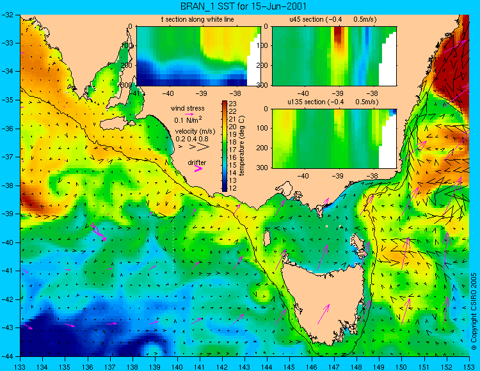Click the "0.2 0.4 0.8" velocity scale values
480x371 pixels.
(x=191, y=139)
